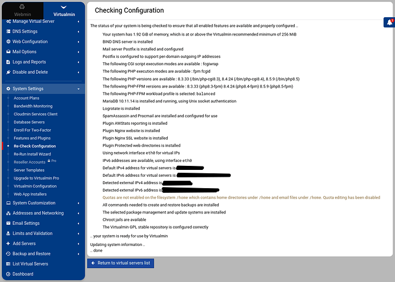The image size is (395, 282).
Task: Click the Email Settings envelope icon
Action: click(9, 223)
